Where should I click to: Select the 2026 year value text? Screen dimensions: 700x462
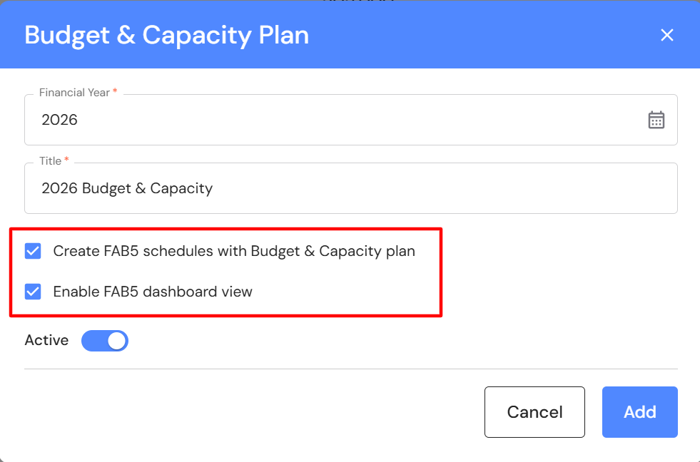[x=59, y=120]
